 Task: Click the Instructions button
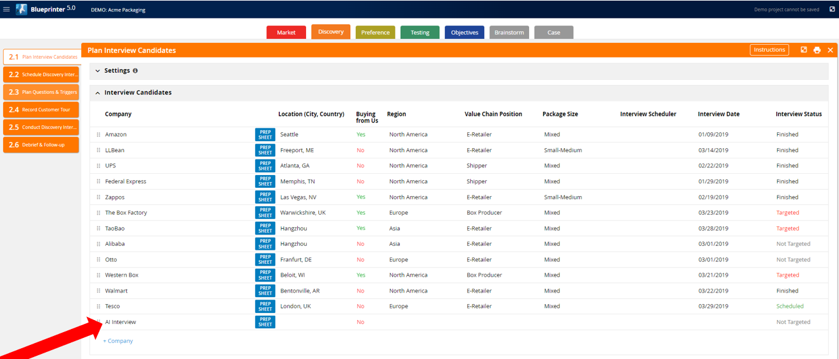pos(769,50)
